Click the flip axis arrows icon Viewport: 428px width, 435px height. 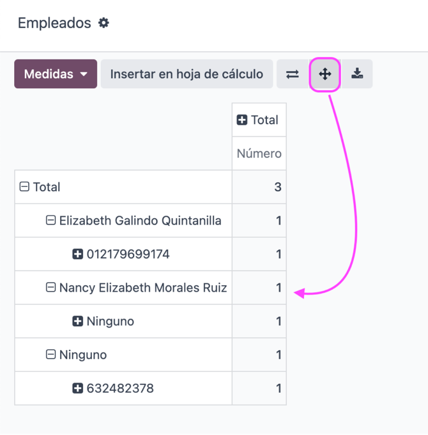pyautogui.click(x=293, y=74)
